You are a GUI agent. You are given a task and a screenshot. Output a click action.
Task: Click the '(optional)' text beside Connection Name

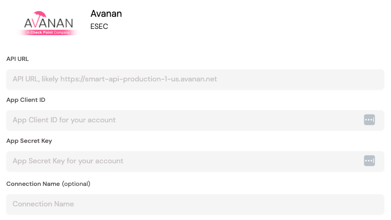coord(76,184)
